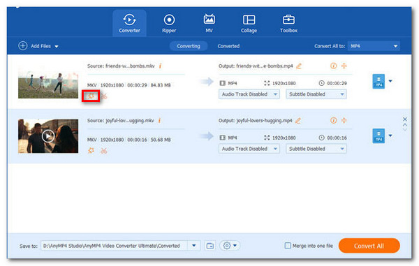Screen dimensions: 419x266
Task: Click MP4 format icon for friends-wit...e-bombs.mp4
Action: 378,81
